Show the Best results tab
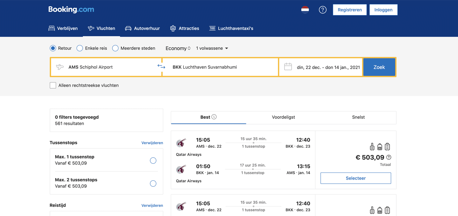 pyautogui.click(x=208, y=117)
